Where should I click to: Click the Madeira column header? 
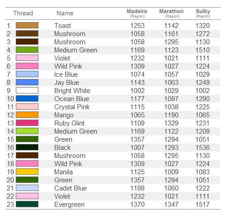[x=137, y=13]
